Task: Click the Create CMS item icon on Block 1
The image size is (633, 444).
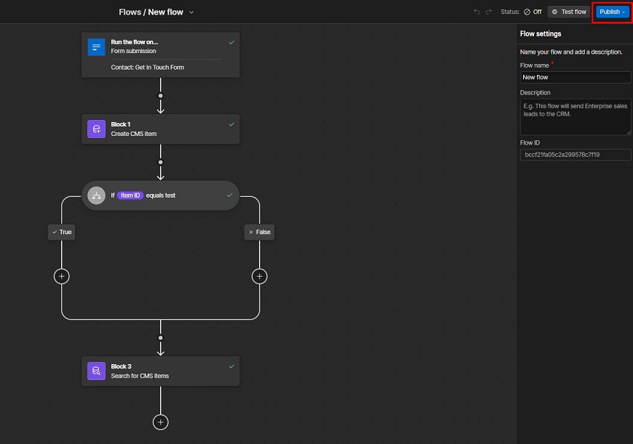Action: coord(96,129)
